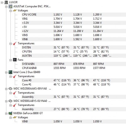Collapse the NVIDIA GeForce 8800 GT node
The width and height of the screenshot is (126, 124).
(x=6, y=114)
